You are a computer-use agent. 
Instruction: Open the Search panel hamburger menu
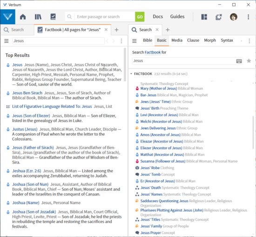tap(135, 41)
